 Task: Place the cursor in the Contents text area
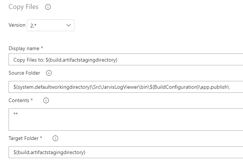click(x=126, y=120)
